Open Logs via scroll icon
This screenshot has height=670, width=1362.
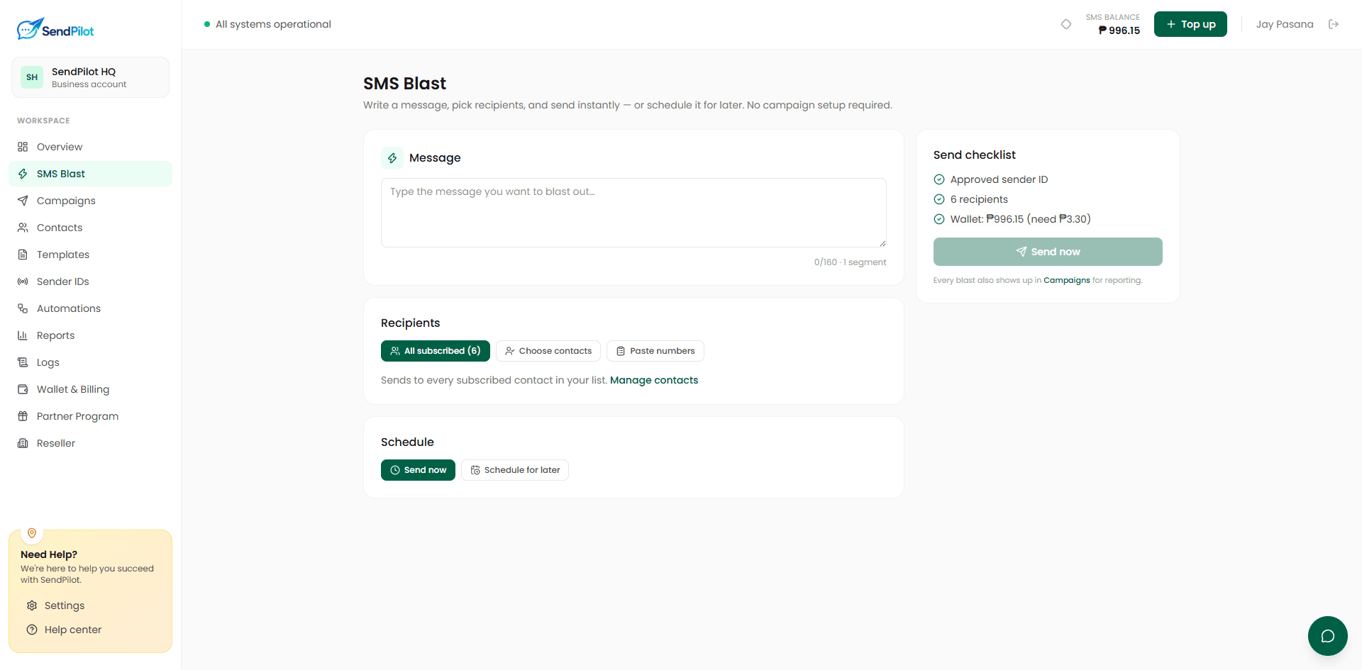[x=23, y=362]
